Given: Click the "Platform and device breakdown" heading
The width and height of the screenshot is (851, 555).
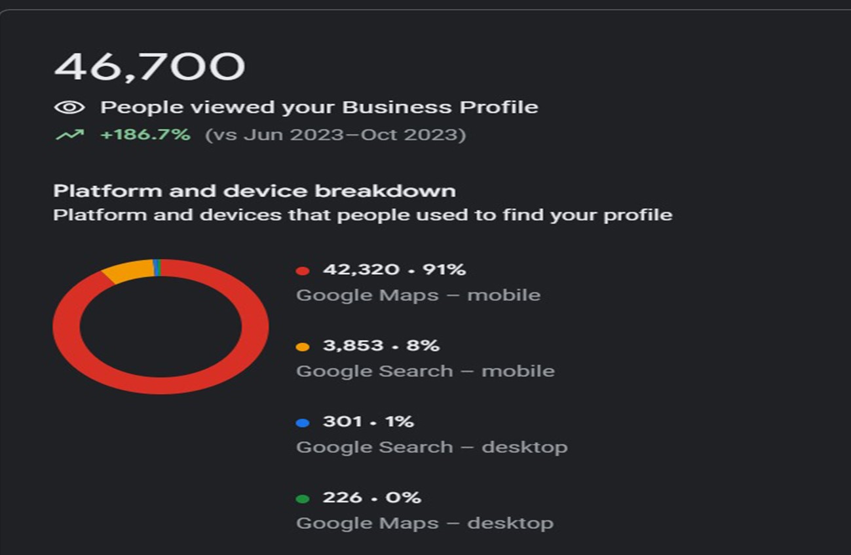Looking at the screenshot, I should point(254,190).
